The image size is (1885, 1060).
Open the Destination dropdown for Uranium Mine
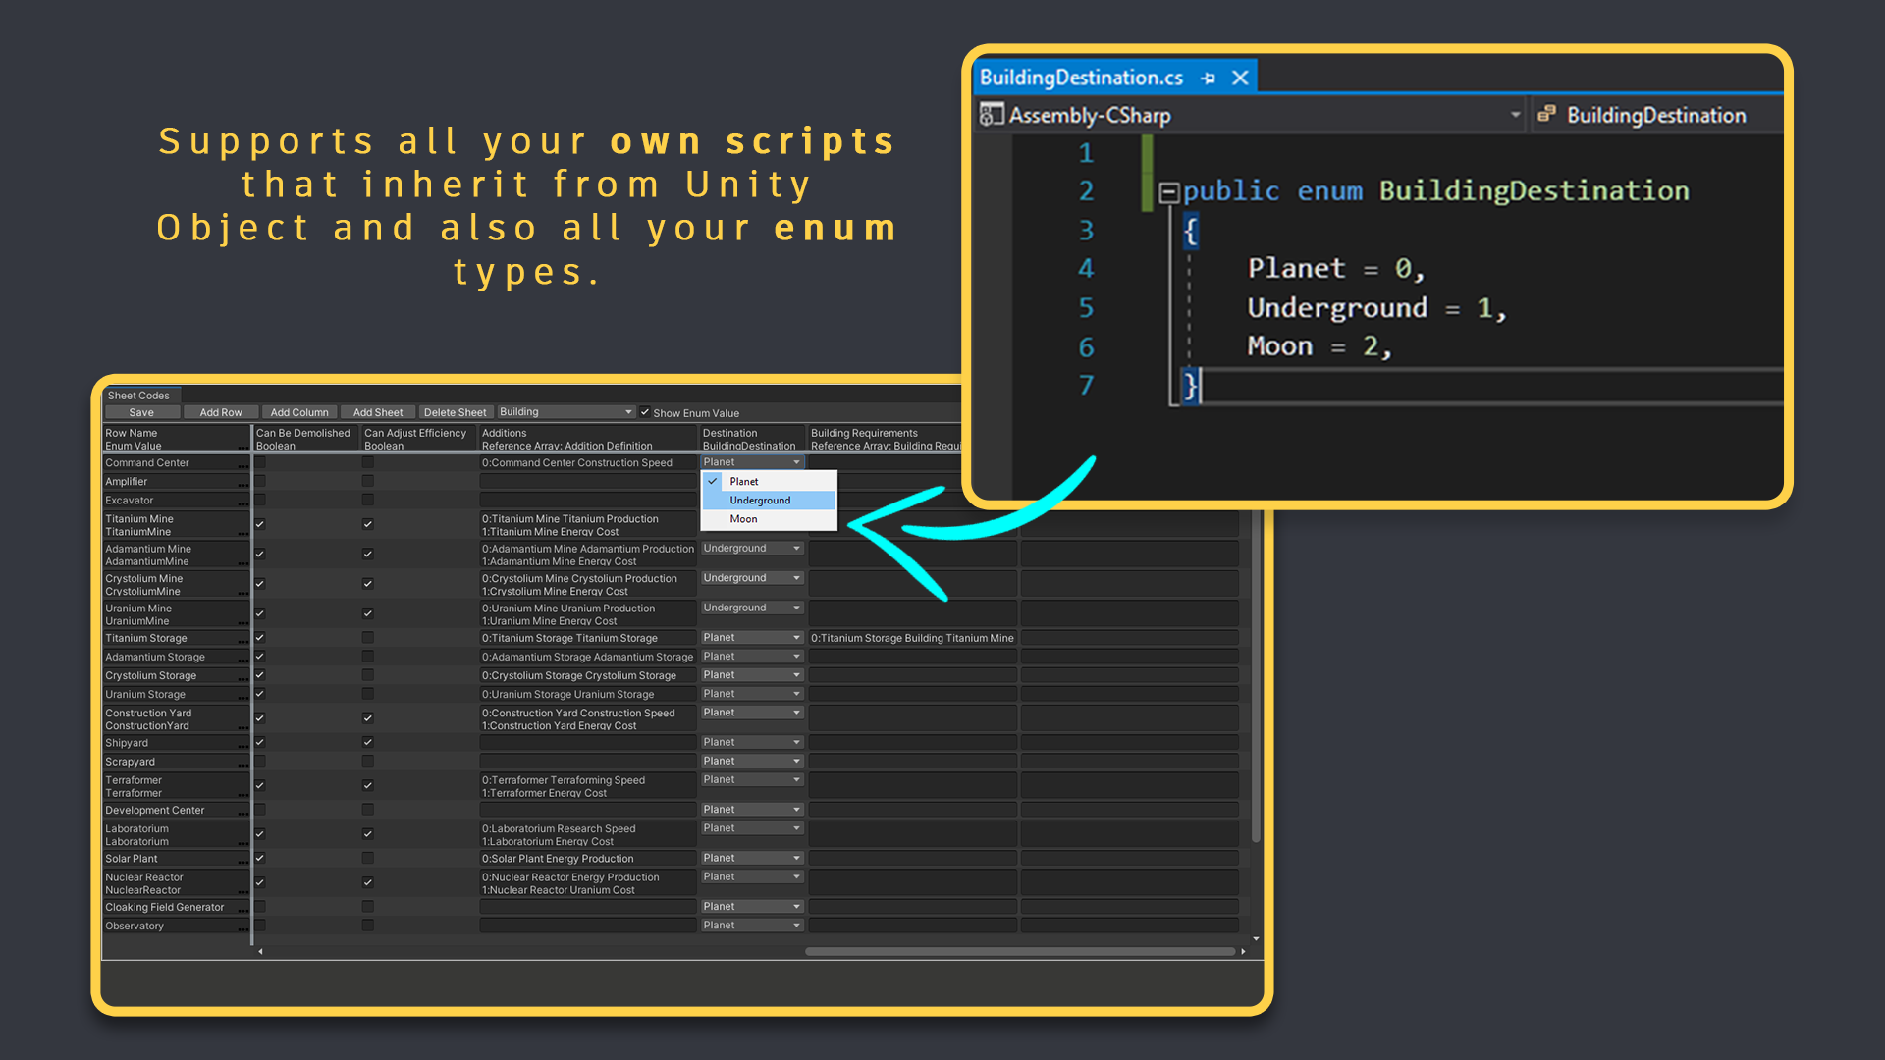pos(753,608)
